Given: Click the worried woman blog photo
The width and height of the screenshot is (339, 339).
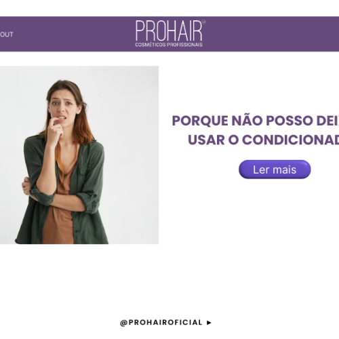Looking at the screenshot, I should point(79,155).
